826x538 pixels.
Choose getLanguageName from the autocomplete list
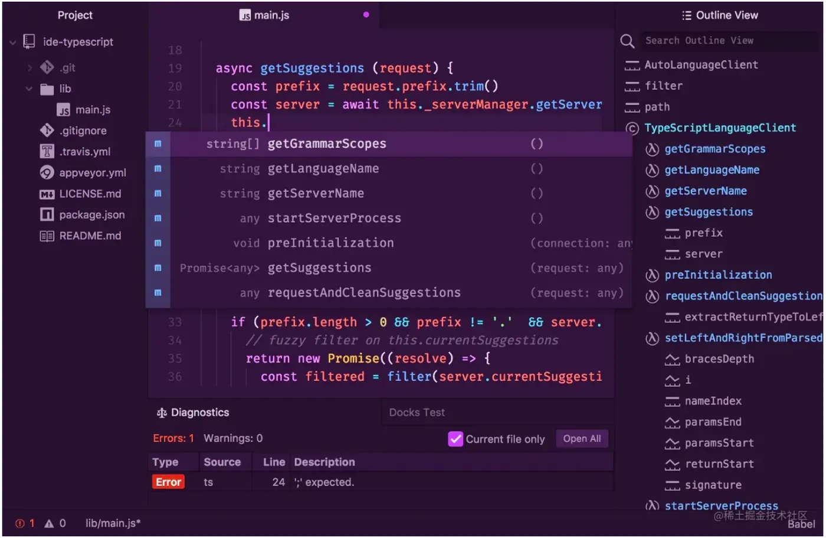pos(389,169)
